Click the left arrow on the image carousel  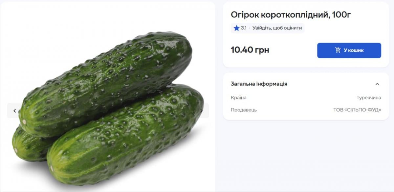point(15,110)
